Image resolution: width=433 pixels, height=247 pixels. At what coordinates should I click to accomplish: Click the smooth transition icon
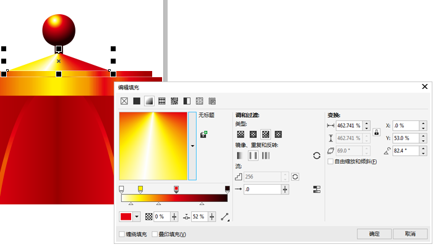[x=317, y=190]
